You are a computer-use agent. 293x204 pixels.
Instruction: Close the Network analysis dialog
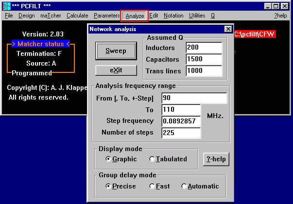point(227,29)
